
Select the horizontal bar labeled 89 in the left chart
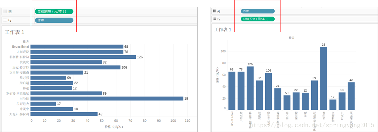[x=66, y=93]
